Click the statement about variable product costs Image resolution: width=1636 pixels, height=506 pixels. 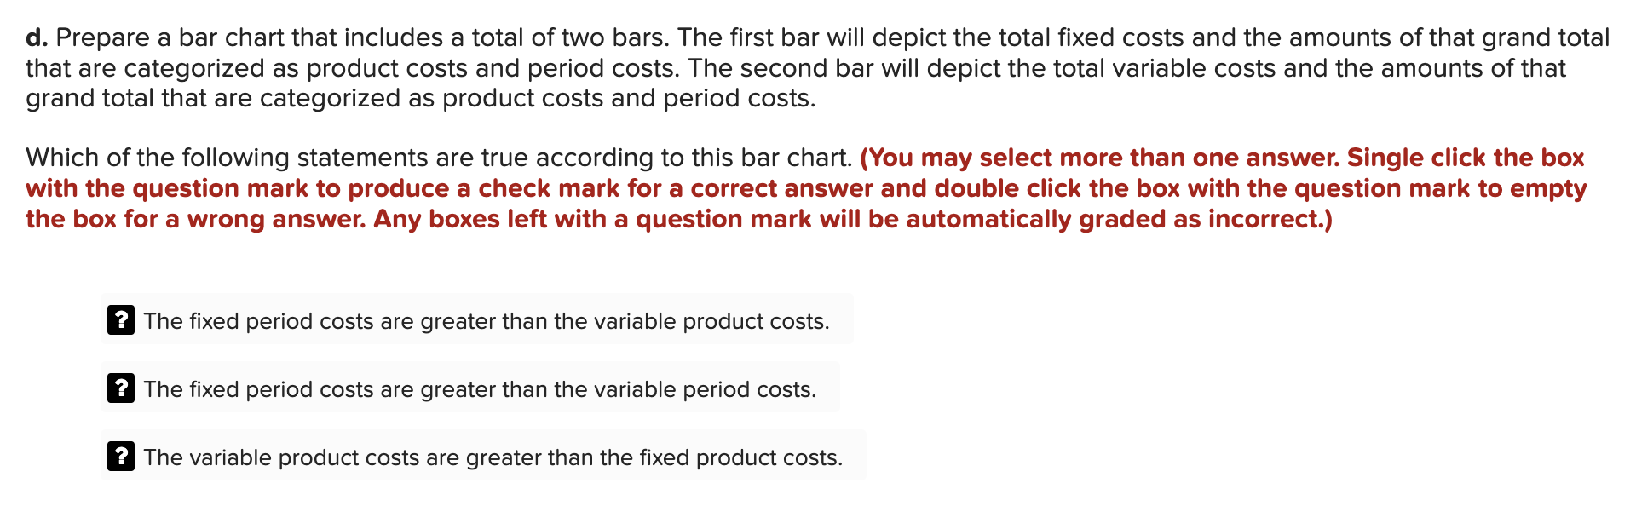493,457
